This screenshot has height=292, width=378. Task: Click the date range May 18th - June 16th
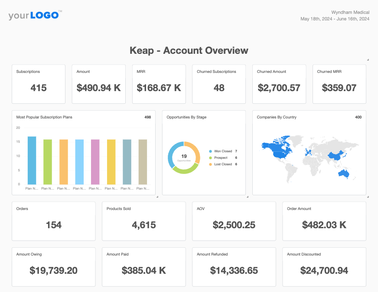pos(335,19)
